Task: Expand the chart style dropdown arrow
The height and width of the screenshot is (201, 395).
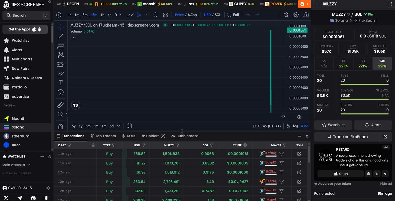Action: coord(145,15)
